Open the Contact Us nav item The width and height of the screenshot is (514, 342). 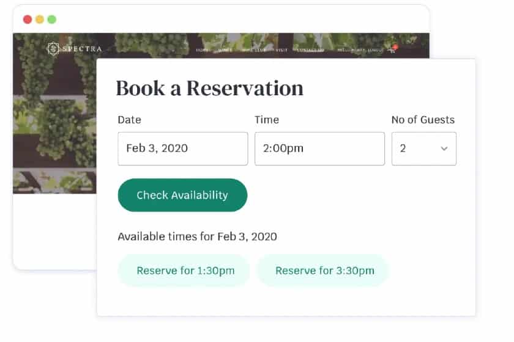click(x=310, y=50)
